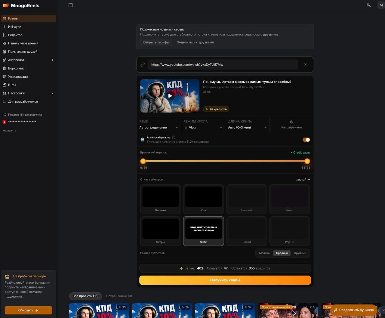385x318 pixels.
Task: Open the language translation icon
Action: click(x=369, y=5)
